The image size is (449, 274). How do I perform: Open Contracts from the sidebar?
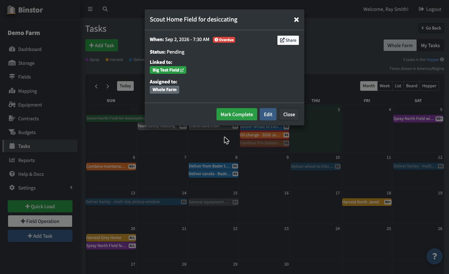pos(40,118)
